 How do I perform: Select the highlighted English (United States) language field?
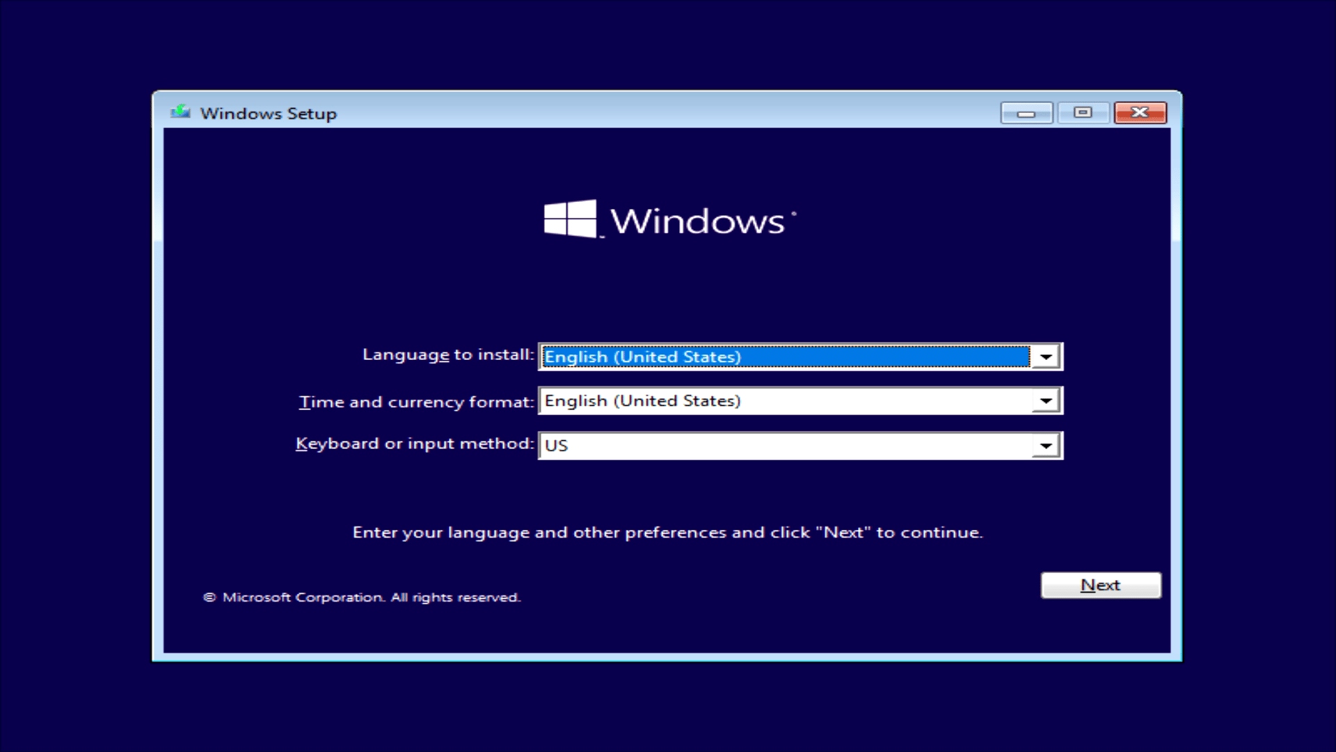783,357
